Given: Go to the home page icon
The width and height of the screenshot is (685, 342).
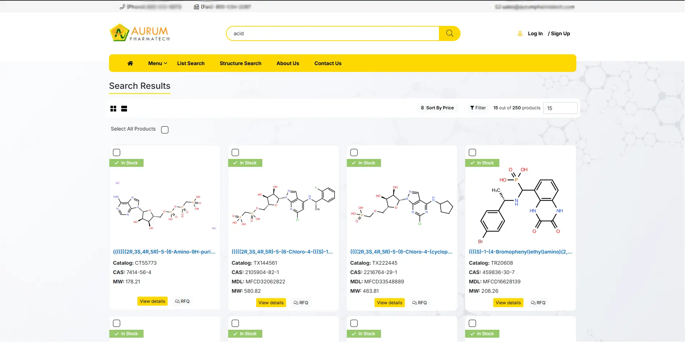Looking at the screenshot, I should (x=130, y=63).
